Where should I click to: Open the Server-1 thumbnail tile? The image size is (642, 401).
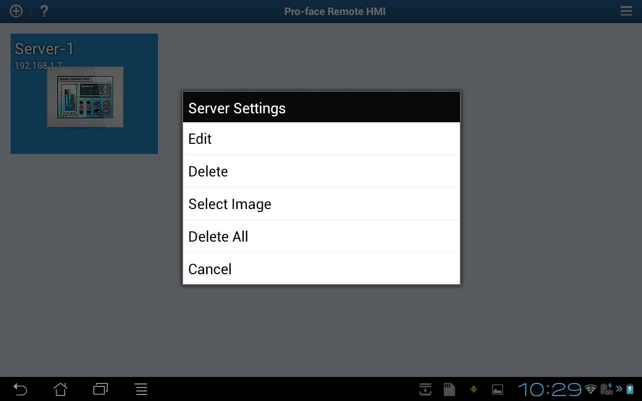(x=84, y=94)
